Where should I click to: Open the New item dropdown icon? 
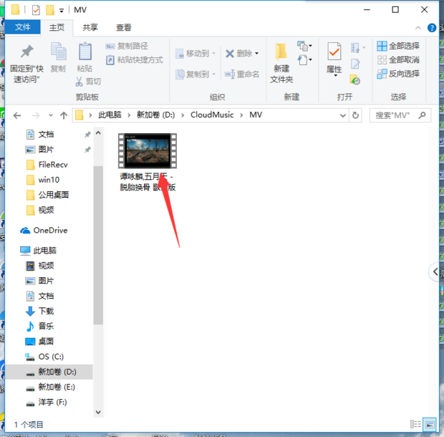point(304,46)
